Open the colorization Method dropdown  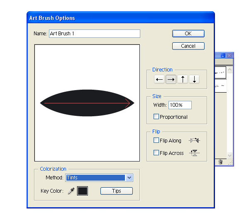(x=129, y=178)
